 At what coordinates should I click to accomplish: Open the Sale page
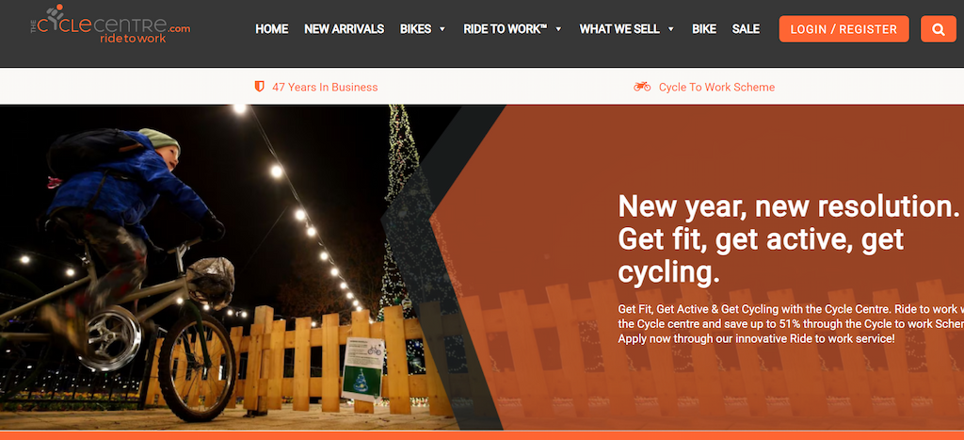coord(746,29)
